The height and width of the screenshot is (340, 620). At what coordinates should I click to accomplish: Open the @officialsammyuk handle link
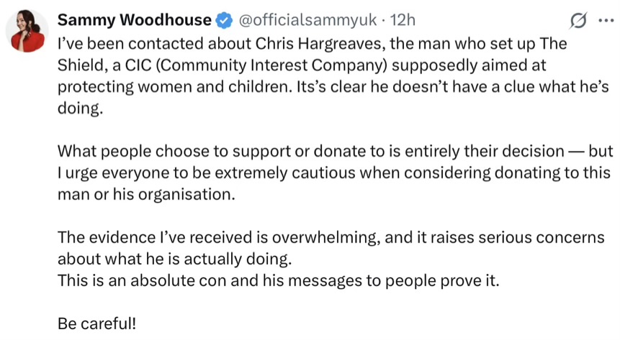307,20
